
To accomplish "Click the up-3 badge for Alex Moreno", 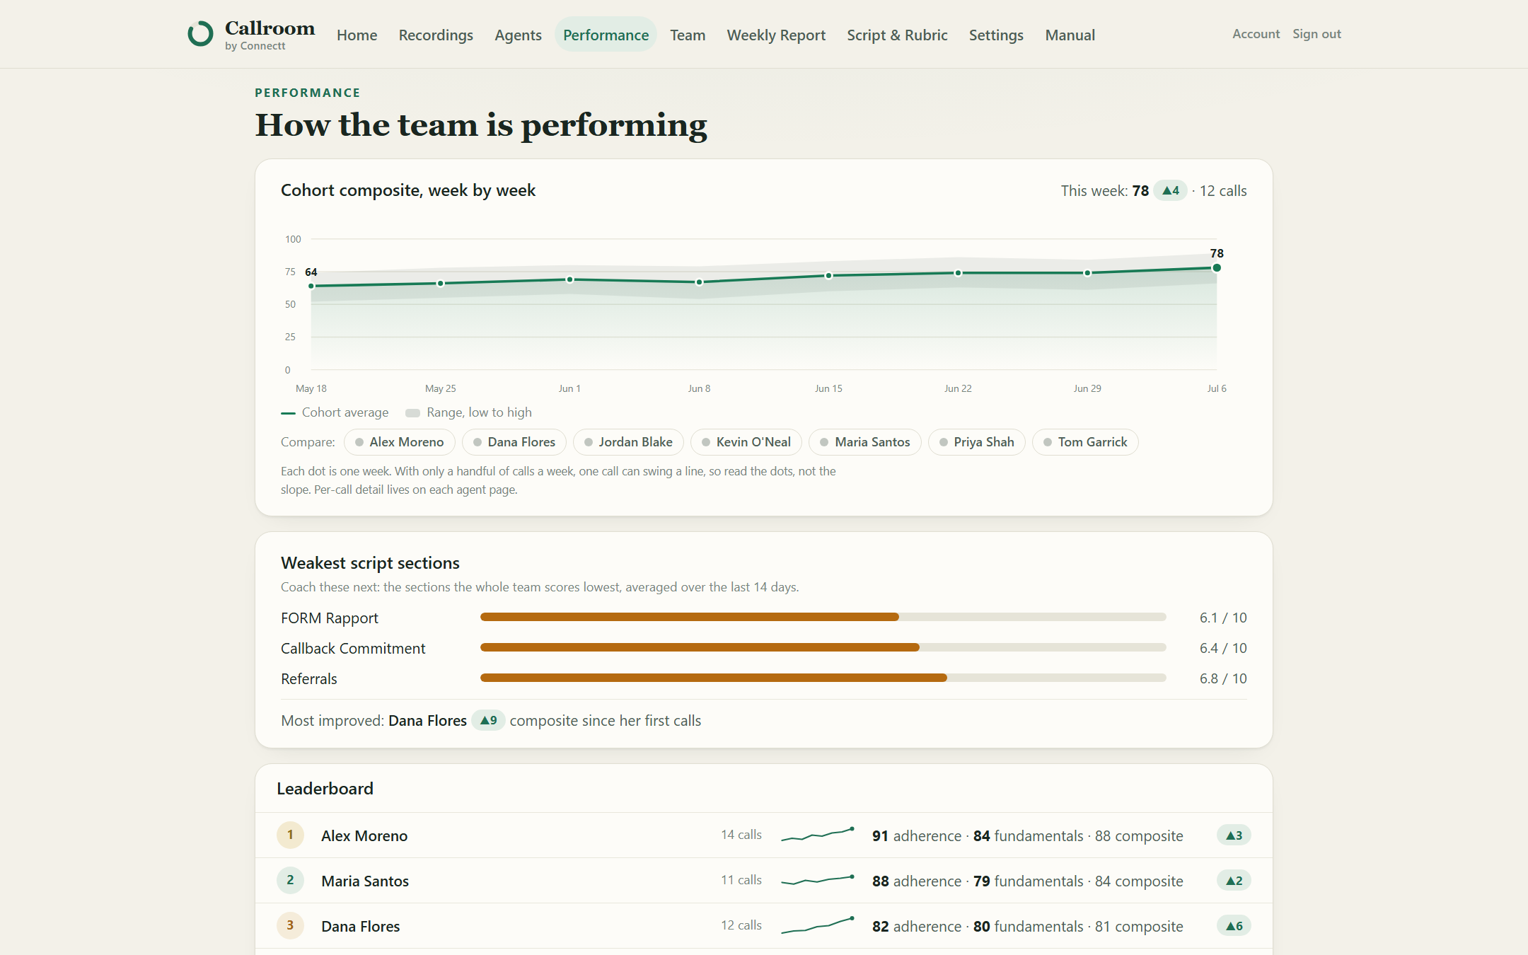I will coord(1234,835).
